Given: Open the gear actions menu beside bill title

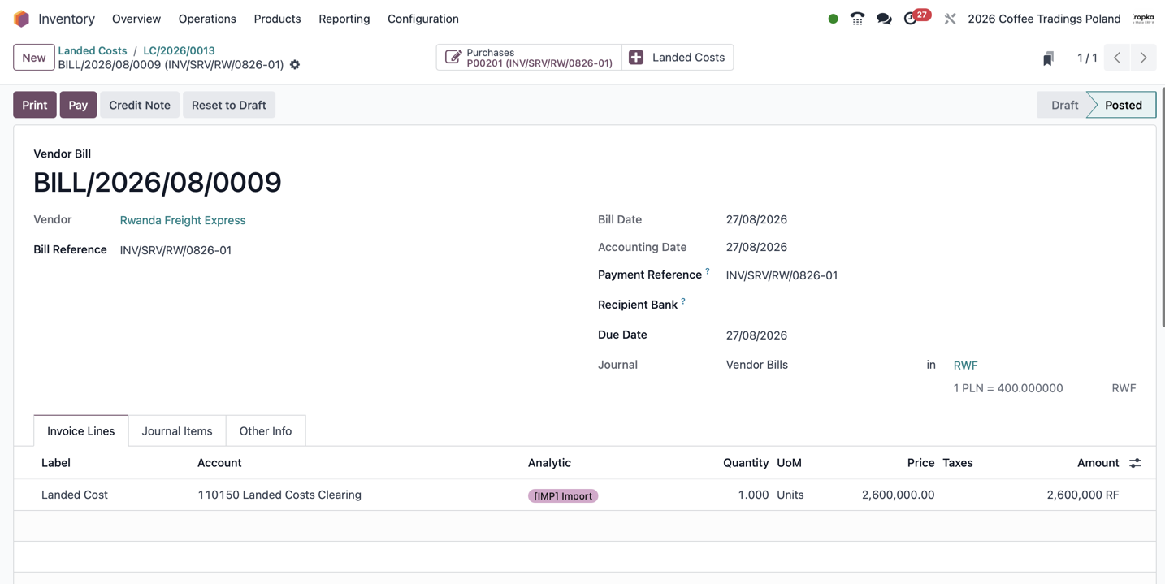Looking at the screenshot, I should click(x=295, y=65).
